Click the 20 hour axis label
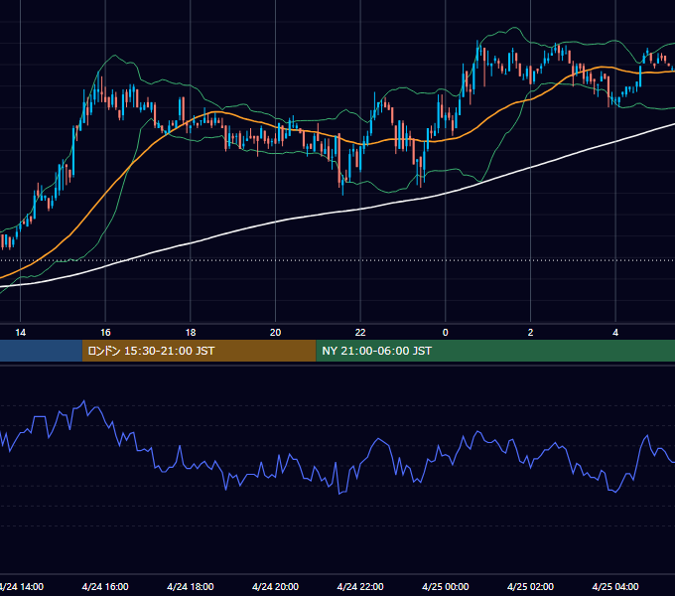This screenshot has height=596, width=675. coord(276,333)
